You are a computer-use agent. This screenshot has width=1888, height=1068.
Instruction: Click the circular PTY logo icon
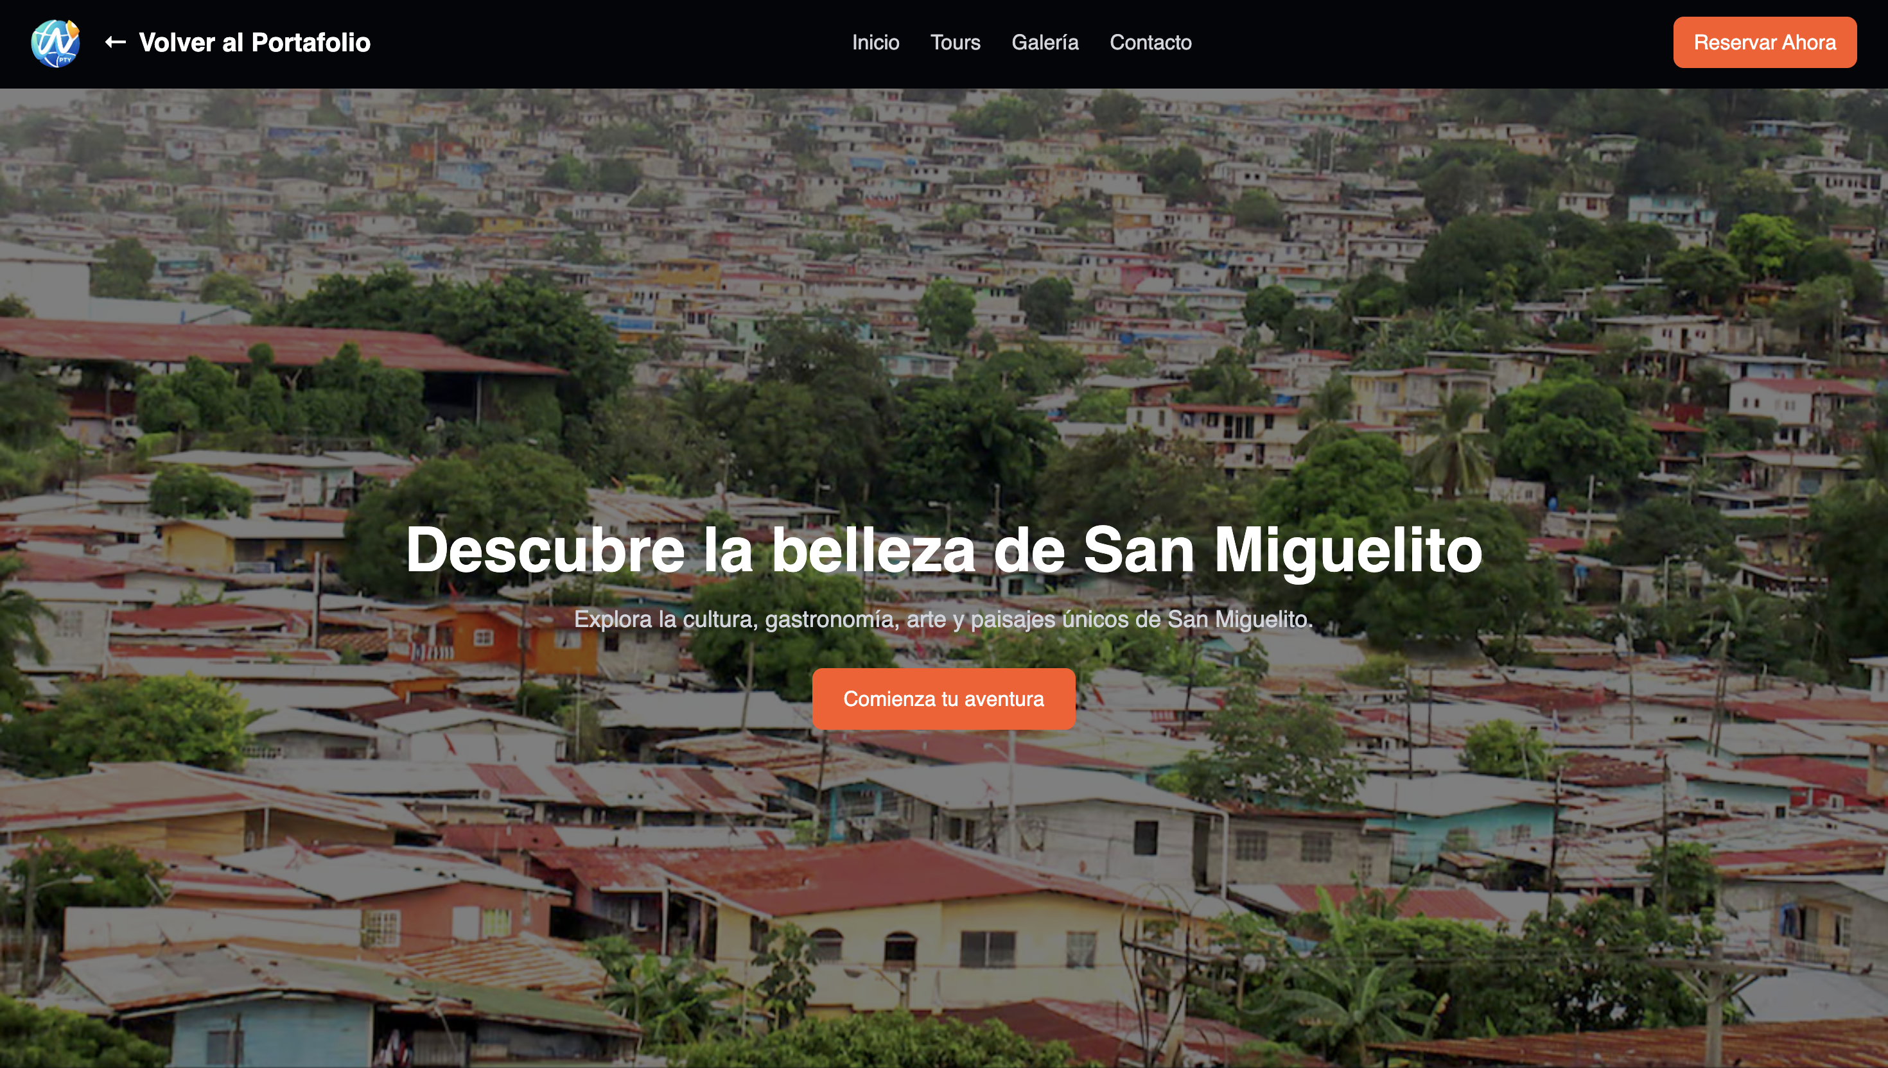[55, 42]
